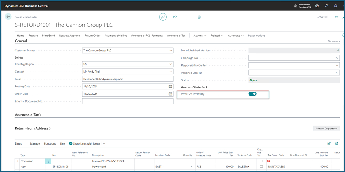Screen dimensions: 345x172
Task: Open Lines Manage menu
Action: click(x=35, y=143)
